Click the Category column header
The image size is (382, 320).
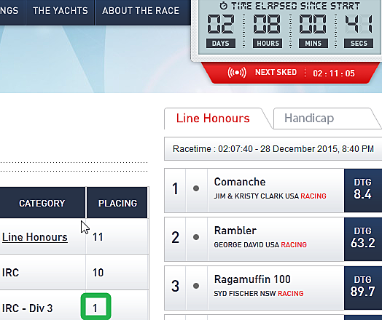42,203
